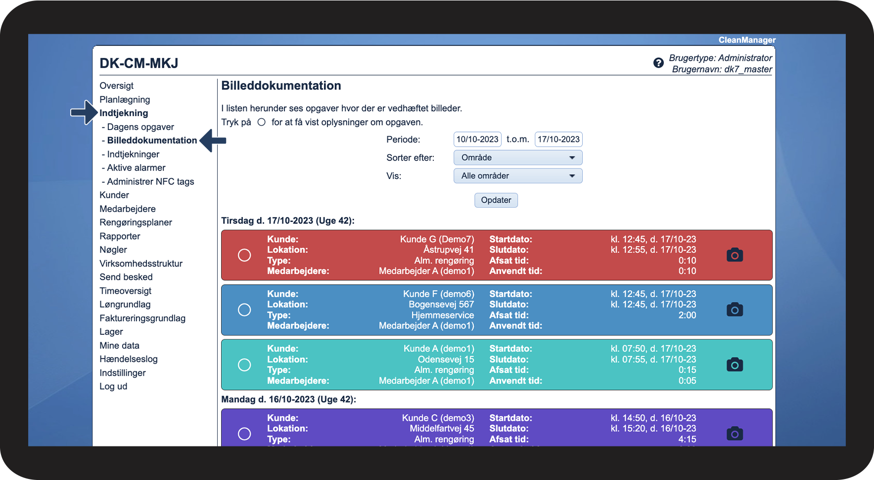Open camera icon for Kunde A task
874x480 pixels.
pos(735,365)
